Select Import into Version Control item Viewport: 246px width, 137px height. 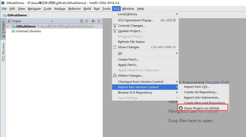[145, 87]
